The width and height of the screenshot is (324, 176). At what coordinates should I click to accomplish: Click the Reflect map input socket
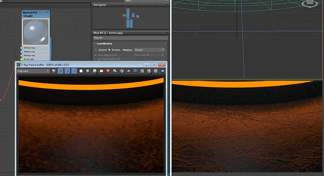[21, 52]
